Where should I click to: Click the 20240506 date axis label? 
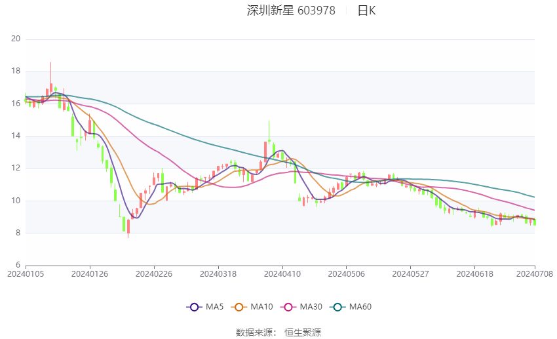(x=347, y=274)
